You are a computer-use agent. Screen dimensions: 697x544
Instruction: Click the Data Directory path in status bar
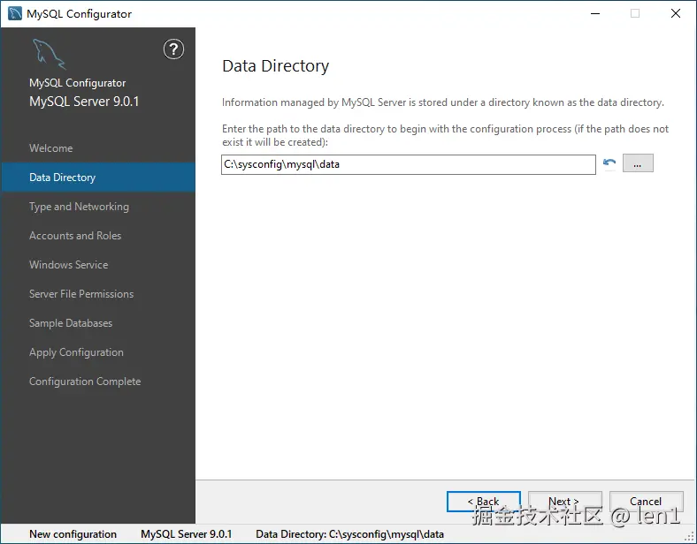tap(349, 534)
